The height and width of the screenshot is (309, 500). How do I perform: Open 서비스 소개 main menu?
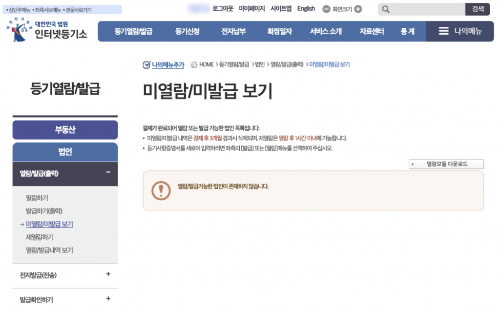(x=326, y=31)
